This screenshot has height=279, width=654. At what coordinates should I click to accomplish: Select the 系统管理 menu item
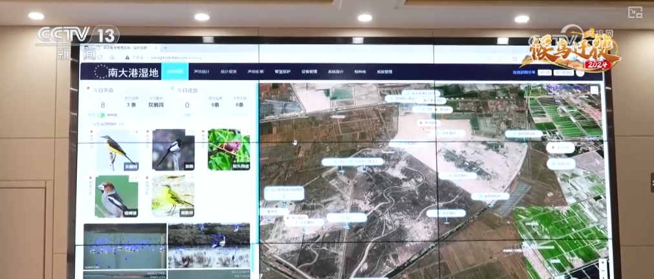point(385,72)
